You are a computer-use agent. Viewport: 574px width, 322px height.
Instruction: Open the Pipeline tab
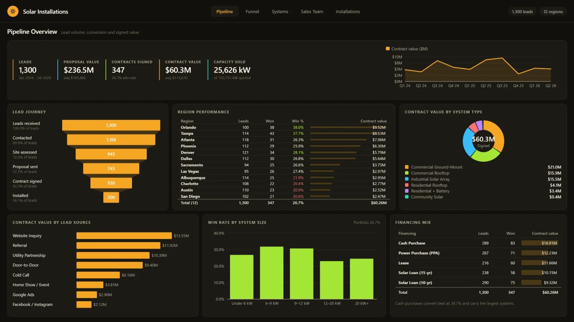pyautogui.click(x=225, y=11)
